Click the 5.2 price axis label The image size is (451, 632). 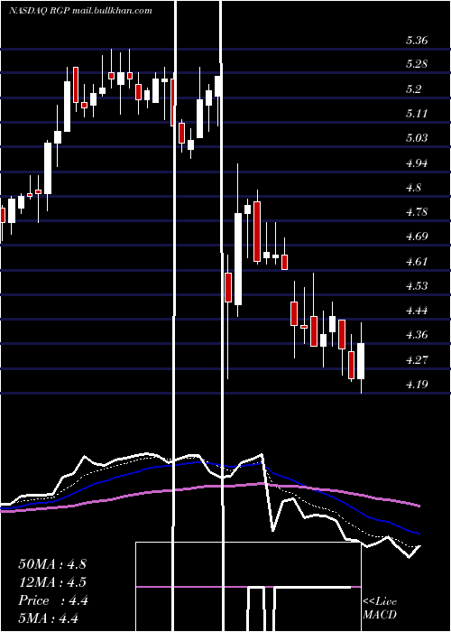point(413,89)
